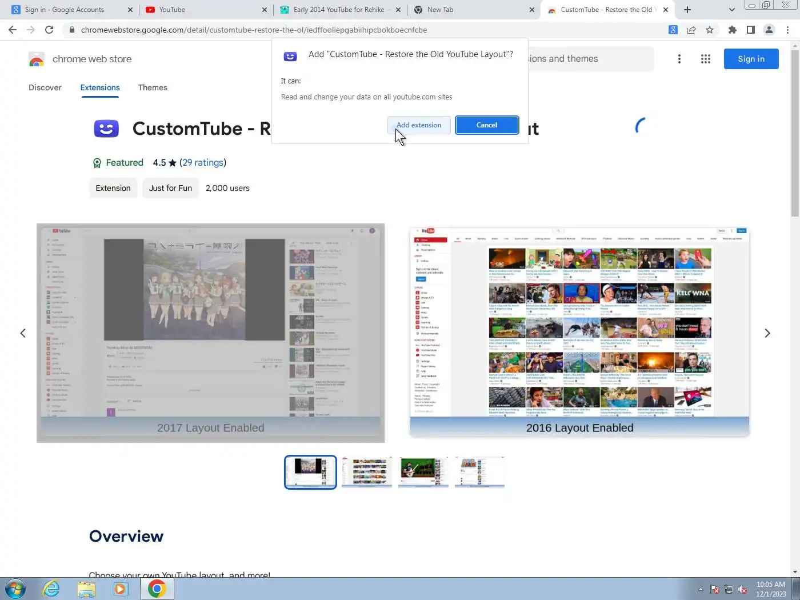Open the store's three-dot options menu

coord(679,59)
